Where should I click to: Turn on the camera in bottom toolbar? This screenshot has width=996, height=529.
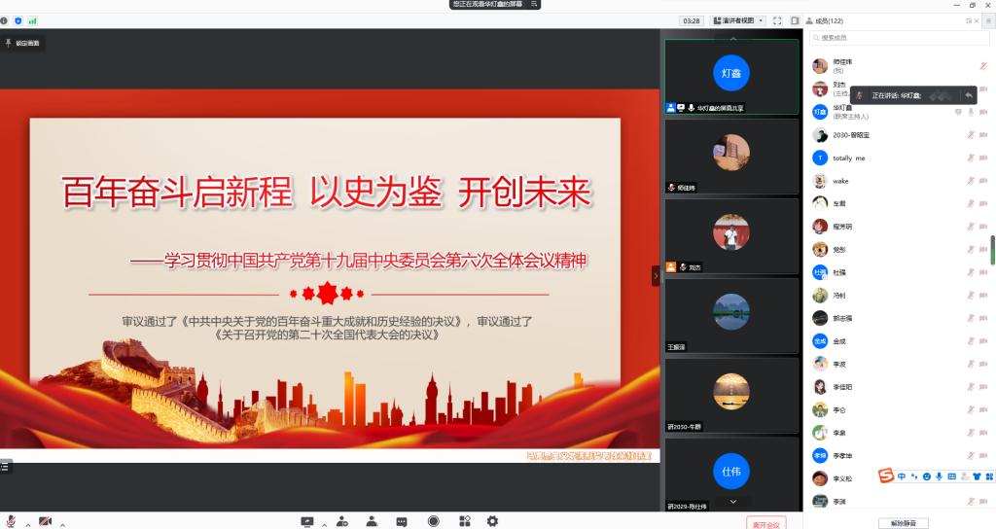tap(45, 522)
